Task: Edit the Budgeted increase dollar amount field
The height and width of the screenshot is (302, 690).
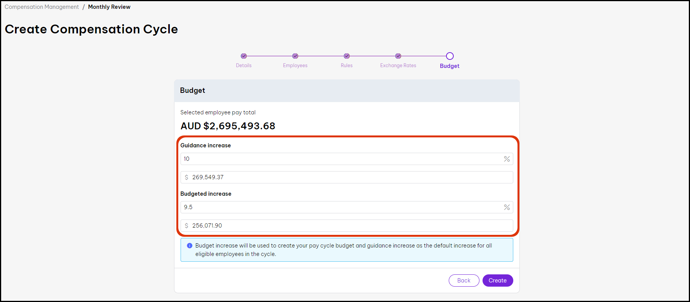Action: pyautogui.click(x=350, y=226)
